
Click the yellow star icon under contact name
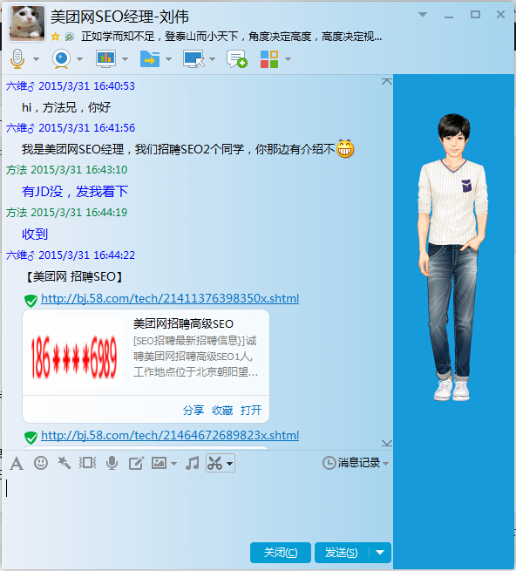pyautogui.click(x=56, y=37)
